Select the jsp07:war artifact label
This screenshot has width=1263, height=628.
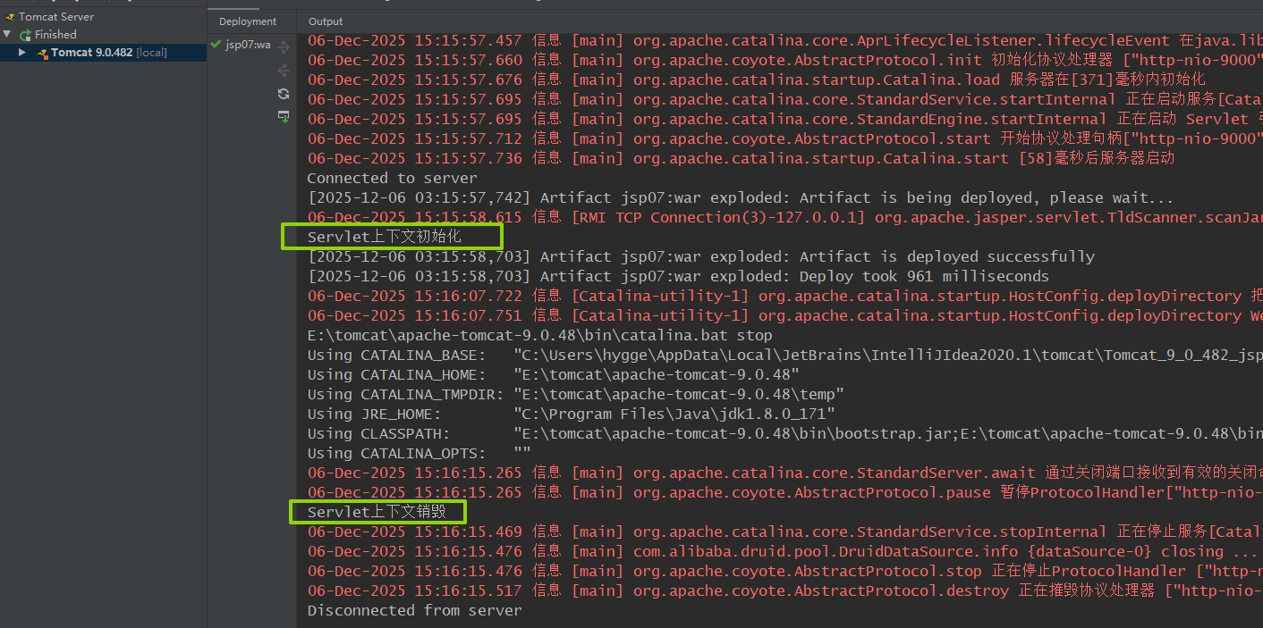[248, 45]
